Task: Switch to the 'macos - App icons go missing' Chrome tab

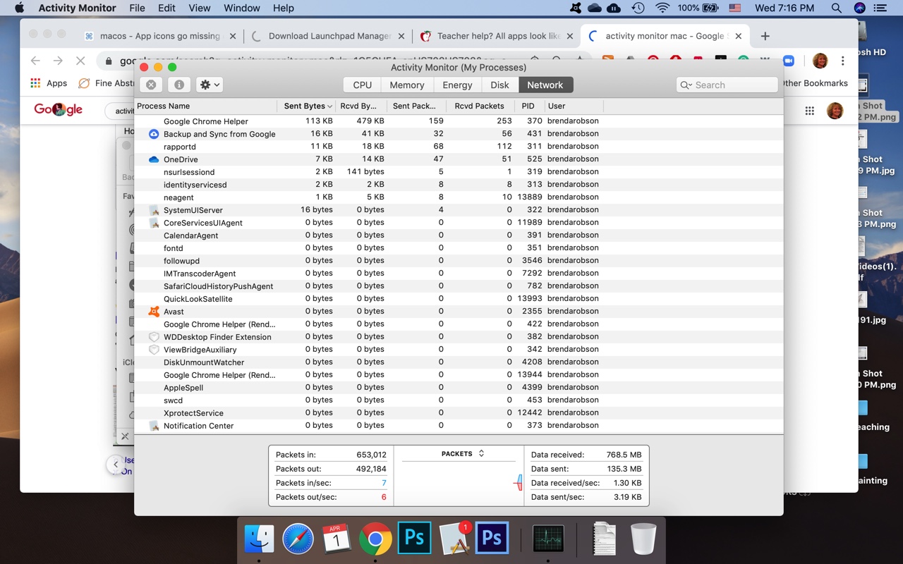Action: point(160,36)
